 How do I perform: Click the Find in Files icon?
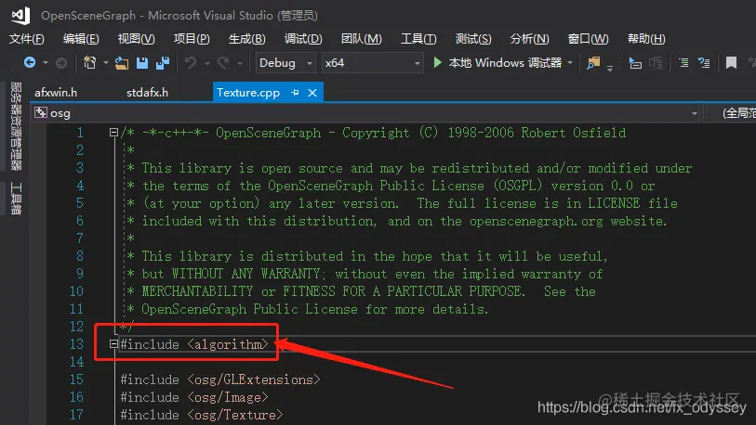(x=593, y=62)
